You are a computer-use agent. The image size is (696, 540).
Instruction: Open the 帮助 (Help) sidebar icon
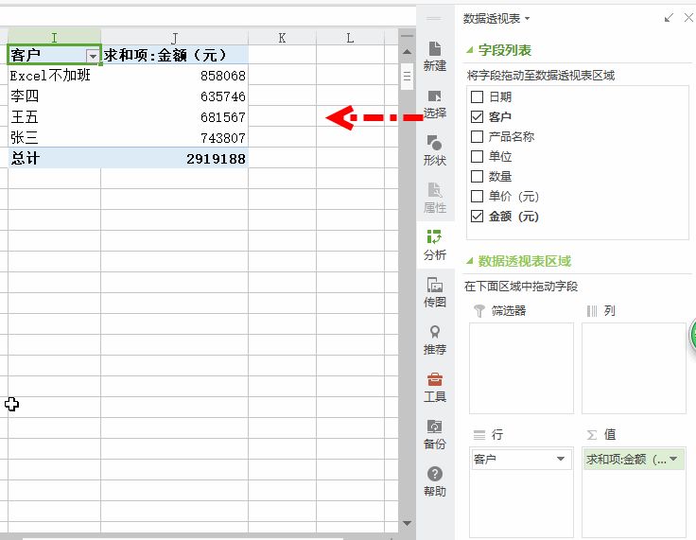coord(434,480)
